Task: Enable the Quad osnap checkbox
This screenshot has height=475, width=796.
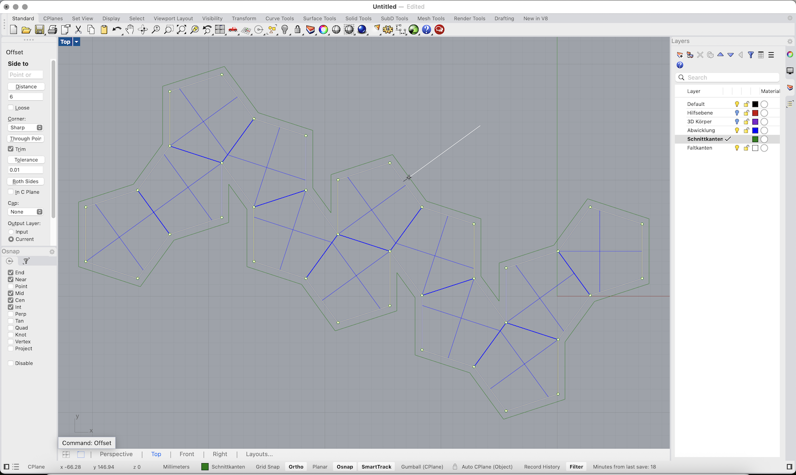Action: (x=11, y=328)
